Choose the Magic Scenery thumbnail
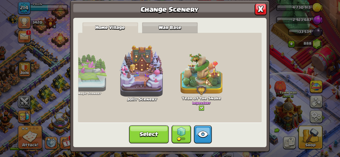Screen dimensions: 340x157 [92, 75]
